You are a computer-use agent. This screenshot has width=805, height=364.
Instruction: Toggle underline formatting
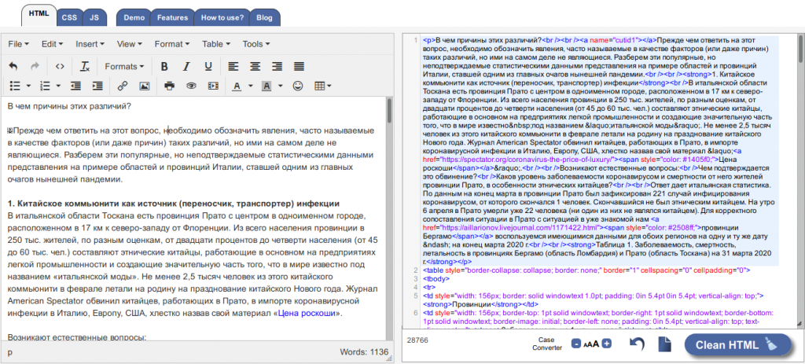[208, 66]
